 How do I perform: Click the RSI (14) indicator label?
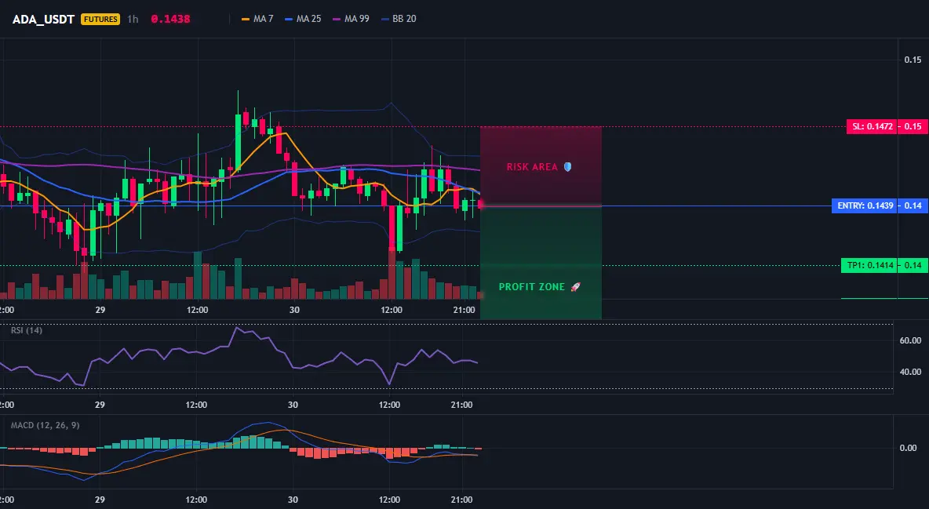27,330
